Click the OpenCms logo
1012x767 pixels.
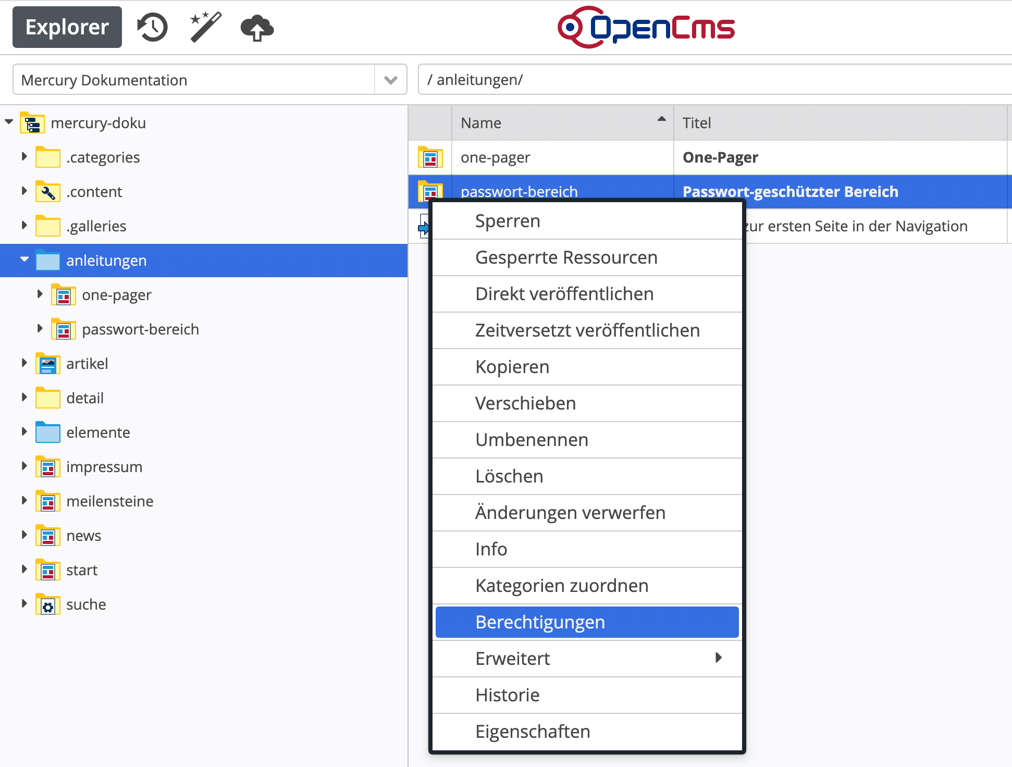click(646, 27)
